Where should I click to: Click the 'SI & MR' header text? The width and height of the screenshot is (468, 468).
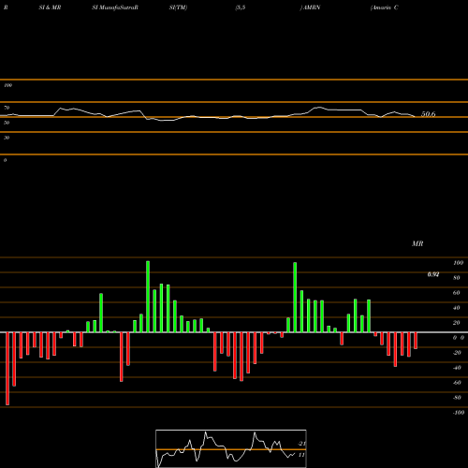50,7
